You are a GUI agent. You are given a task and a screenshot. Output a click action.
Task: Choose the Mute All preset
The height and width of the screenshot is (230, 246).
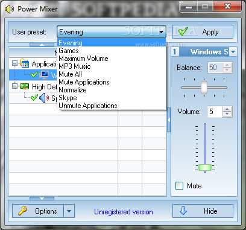pos(112,74)
